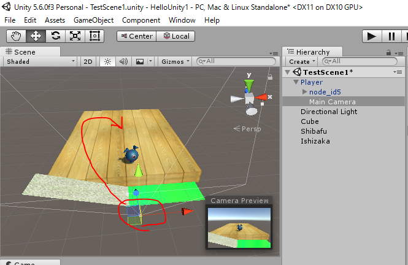
Task: Toggle the scene gizmo rotation lock
Action: [x=270, y=77]
